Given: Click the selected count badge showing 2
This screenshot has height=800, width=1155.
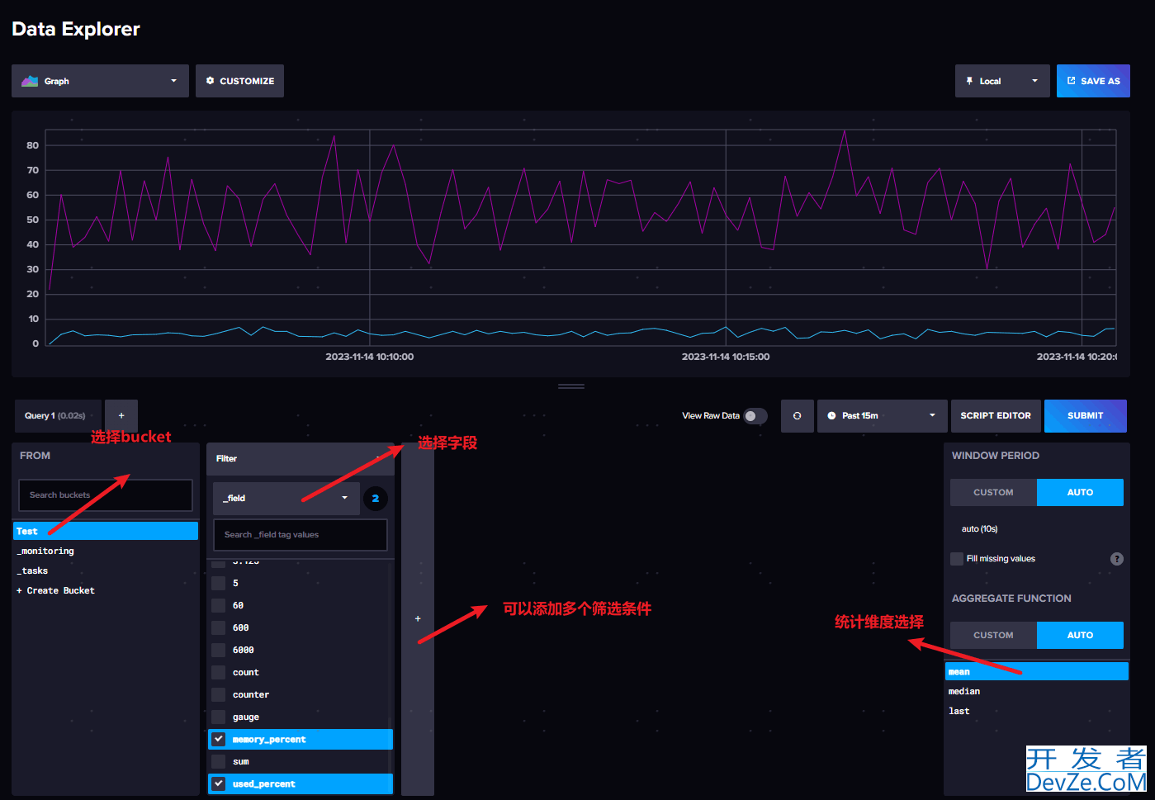Looking at the screenshot, I should point(376,499).
